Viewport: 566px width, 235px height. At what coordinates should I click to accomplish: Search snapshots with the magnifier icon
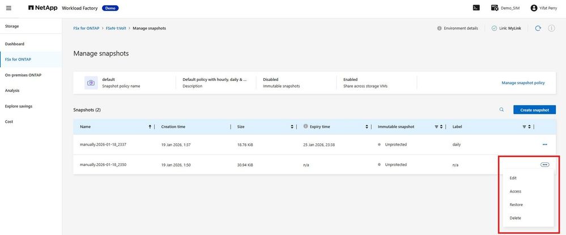(501, 110)
